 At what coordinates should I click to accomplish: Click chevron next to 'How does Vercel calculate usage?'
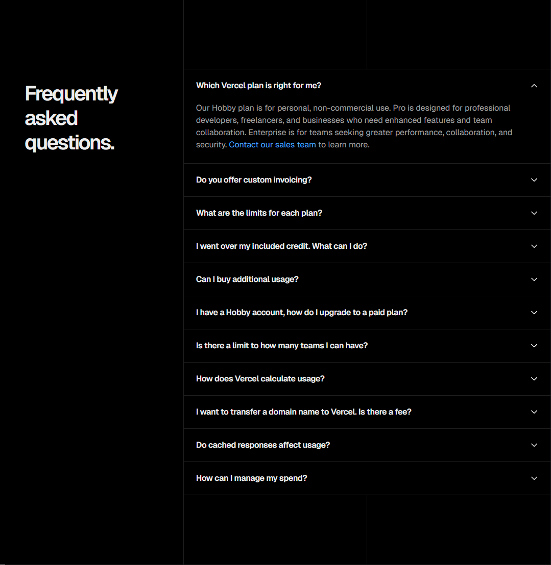tap(534, 379)
